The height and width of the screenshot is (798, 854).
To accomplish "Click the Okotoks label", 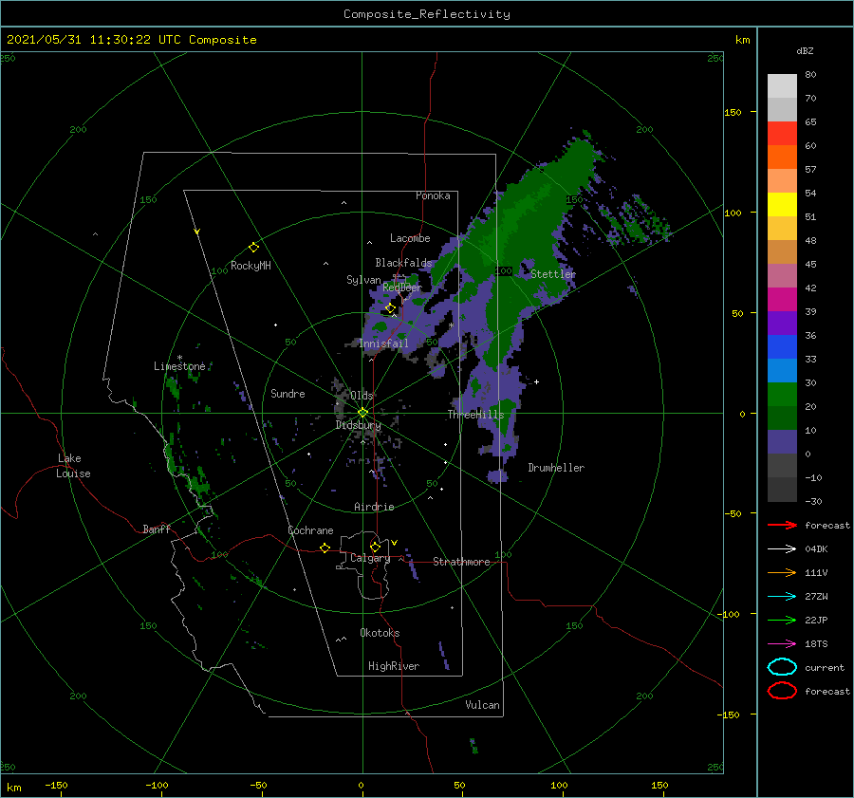I will pos(380,633).
